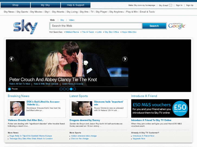Open DSK's Bail Lifted As Accuser headline
The image size is (197, 147).
(x=43, y=103)
